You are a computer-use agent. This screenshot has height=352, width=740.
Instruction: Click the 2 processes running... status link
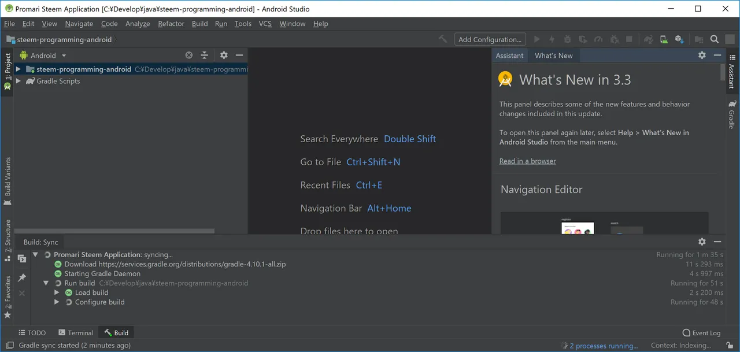pyautogui.click(x=604, y=346)
